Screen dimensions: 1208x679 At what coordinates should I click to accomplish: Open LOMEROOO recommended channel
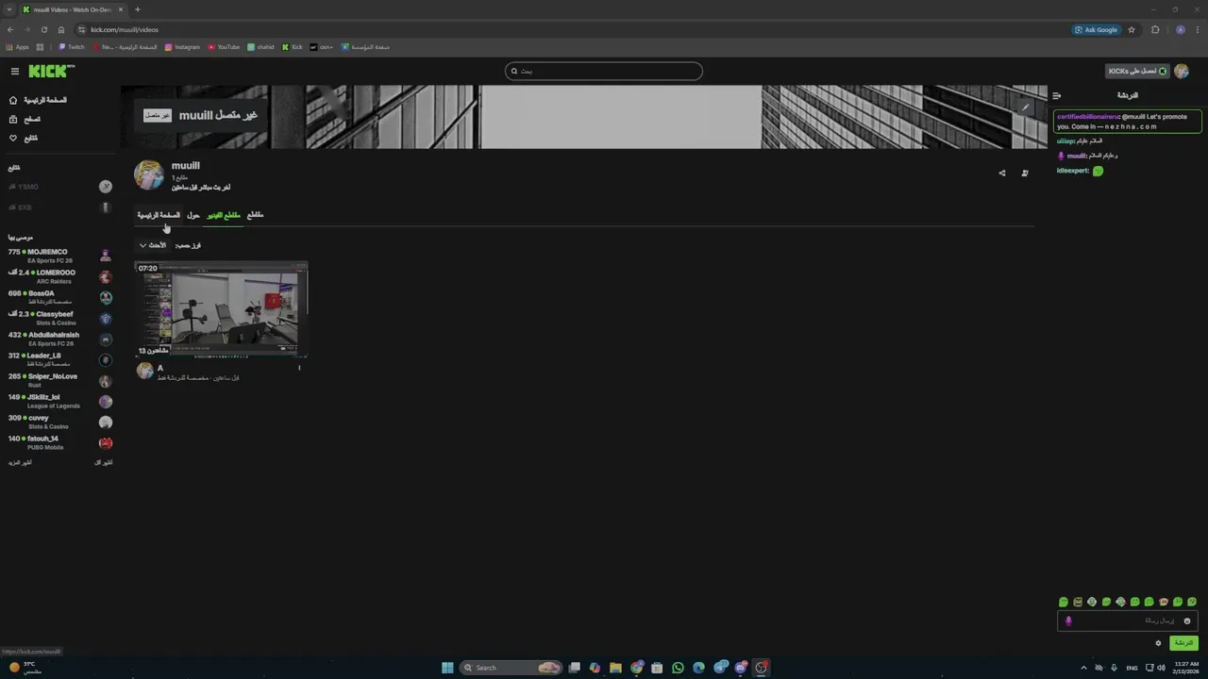click(60, 276)
